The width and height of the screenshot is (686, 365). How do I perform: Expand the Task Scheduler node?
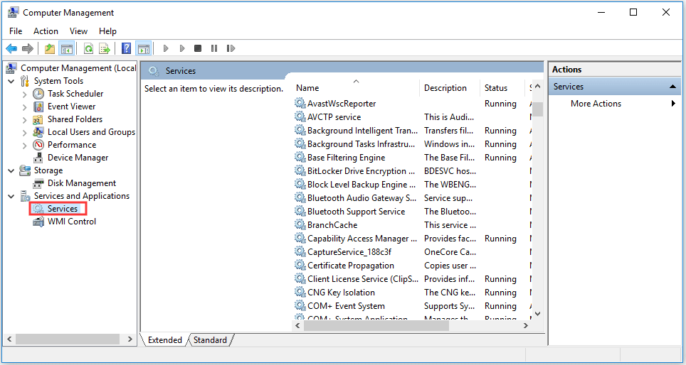point(24,94)
